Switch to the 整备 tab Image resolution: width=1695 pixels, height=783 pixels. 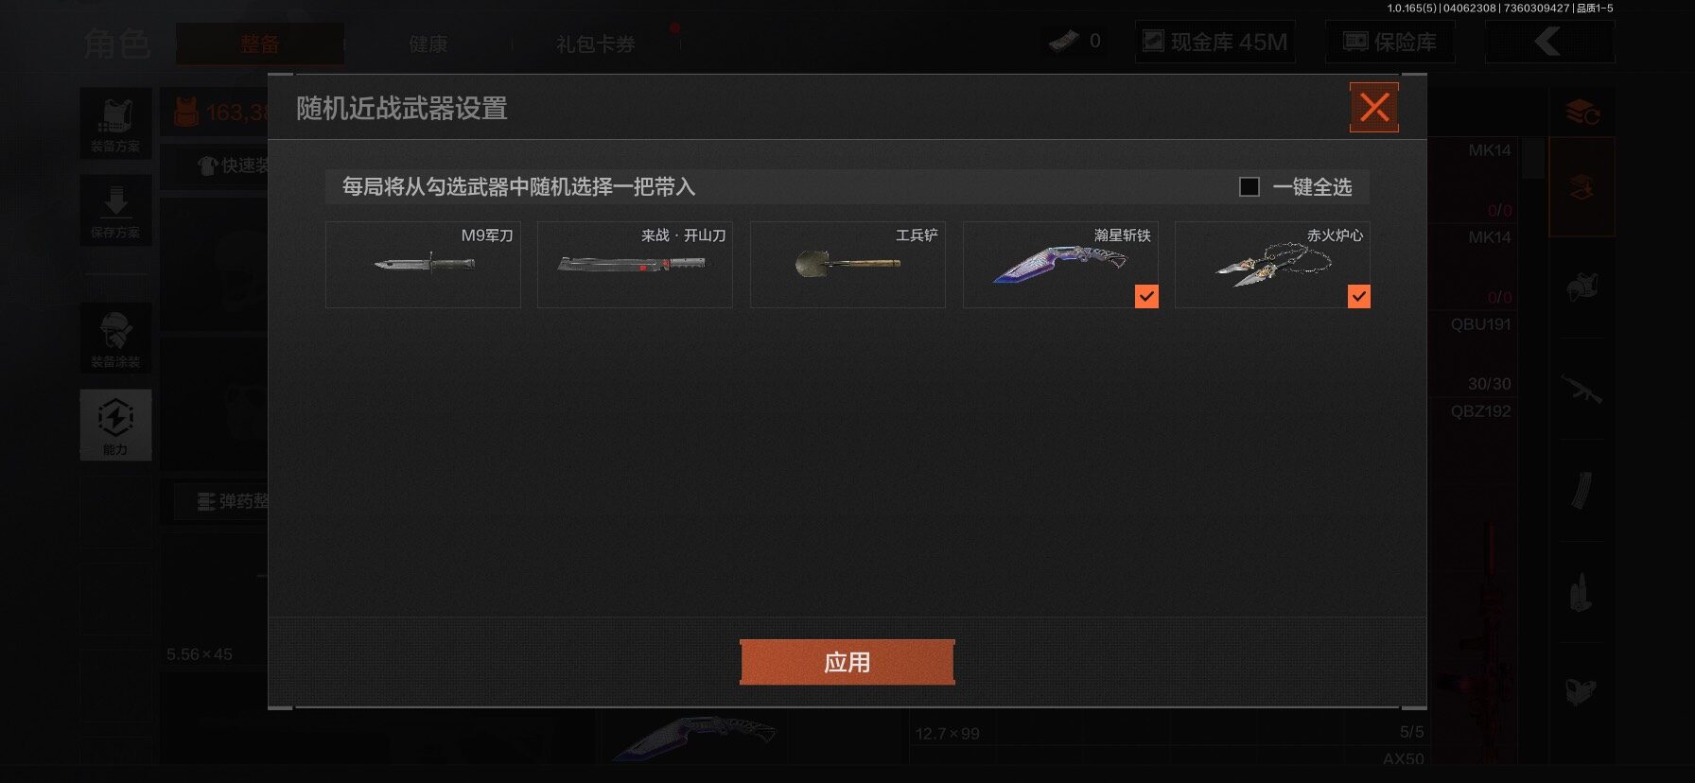(259, 43)
